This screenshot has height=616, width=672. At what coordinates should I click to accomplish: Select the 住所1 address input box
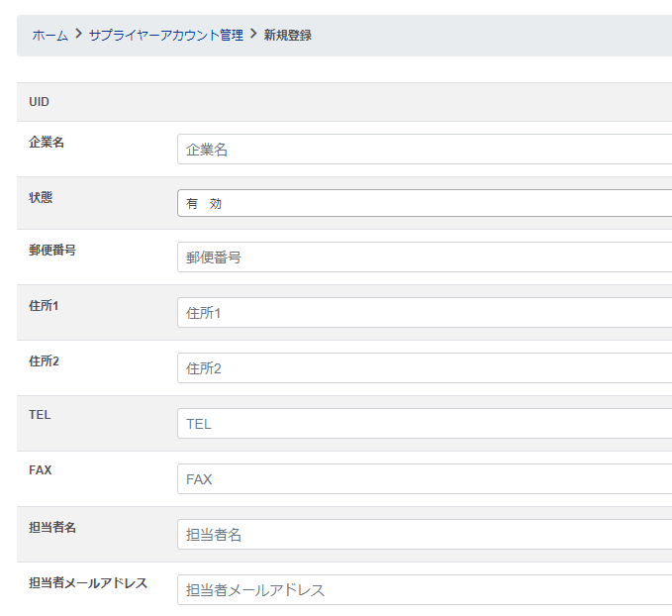[426, 313]
